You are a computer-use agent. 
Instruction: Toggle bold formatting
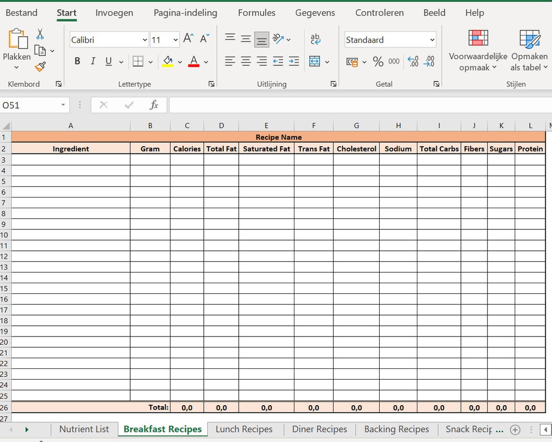(77, 61)
